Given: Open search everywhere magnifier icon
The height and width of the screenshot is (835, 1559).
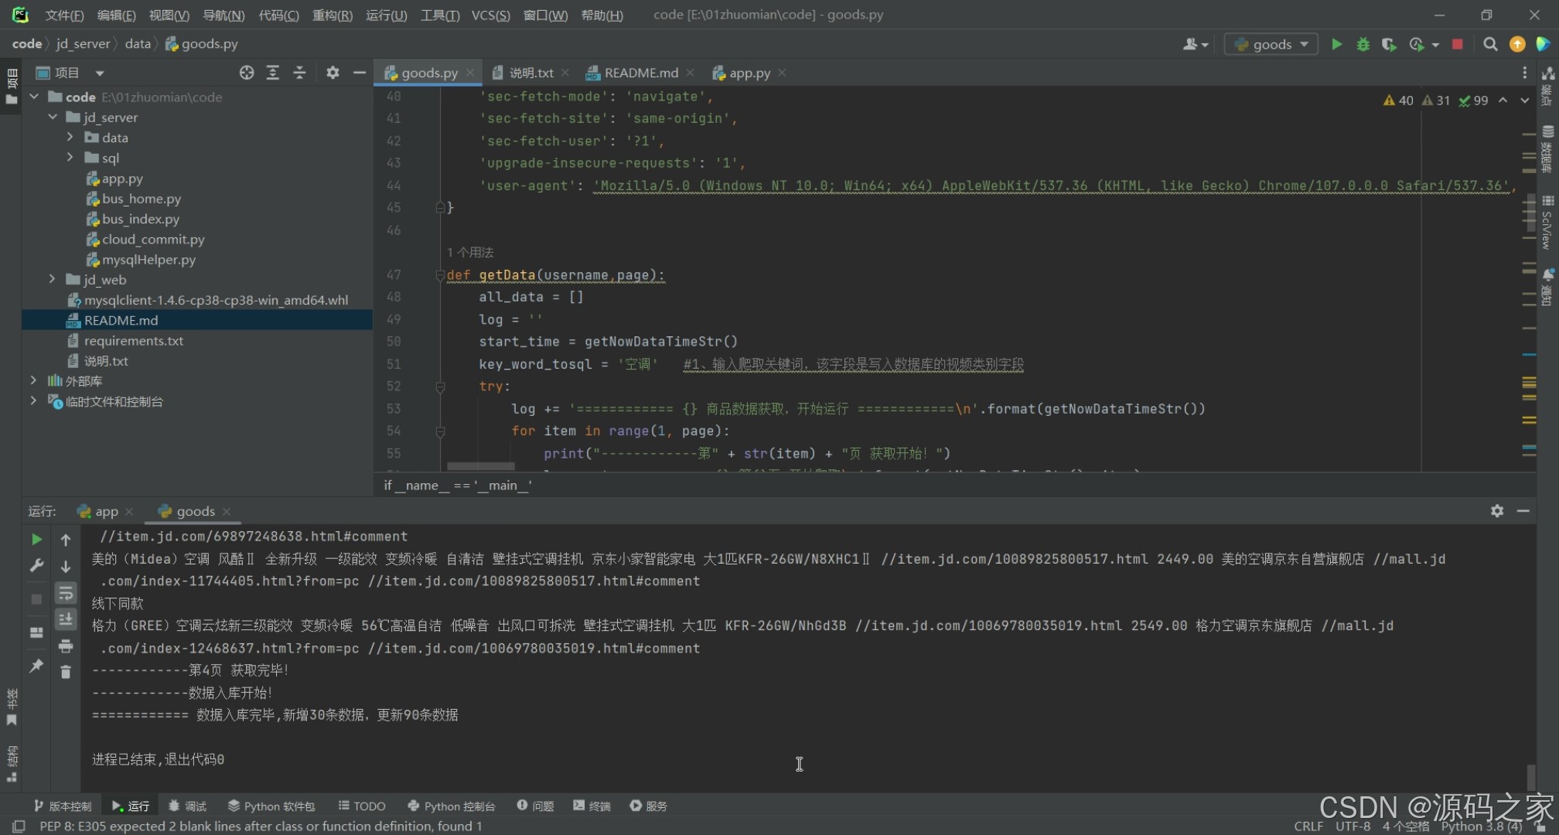Looking at the screenshot, I should (1490, 44).
